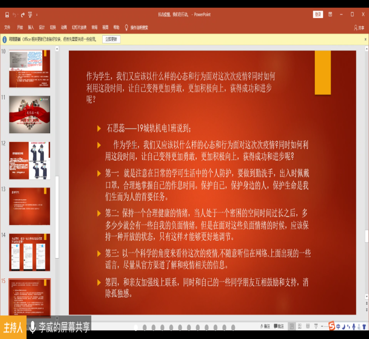This screenshot has height=339, width=369.
Task: Click the start slideshow from beginning icon
Action: point(30,15)
